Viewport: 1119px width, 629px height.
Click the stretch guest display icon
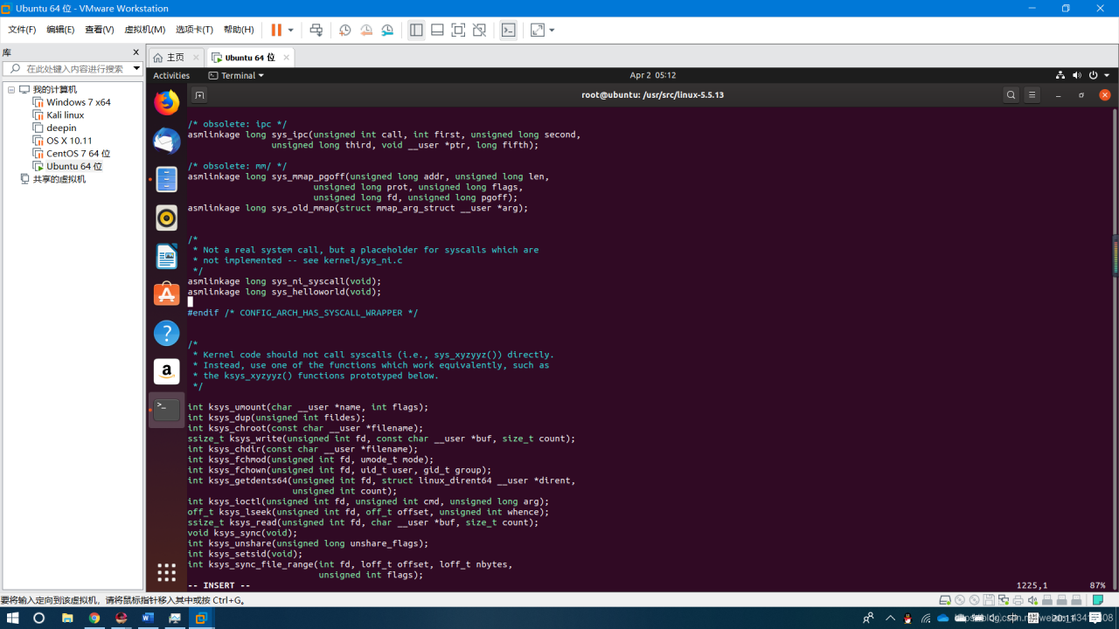[538, 30]
